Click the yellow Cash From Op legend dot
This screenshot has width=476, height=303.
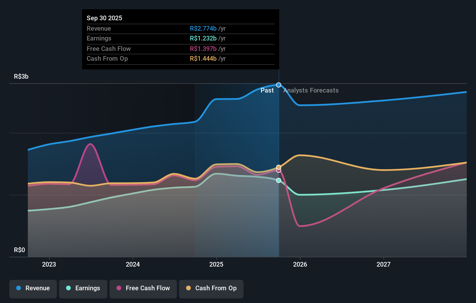click(188, 289)
